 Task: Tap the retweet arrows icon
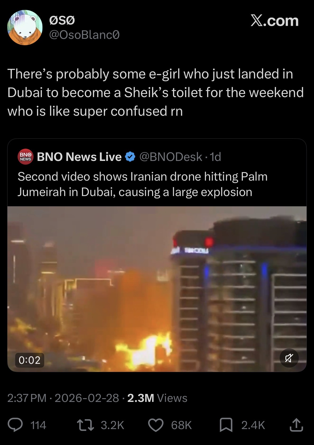pos(85,425)
